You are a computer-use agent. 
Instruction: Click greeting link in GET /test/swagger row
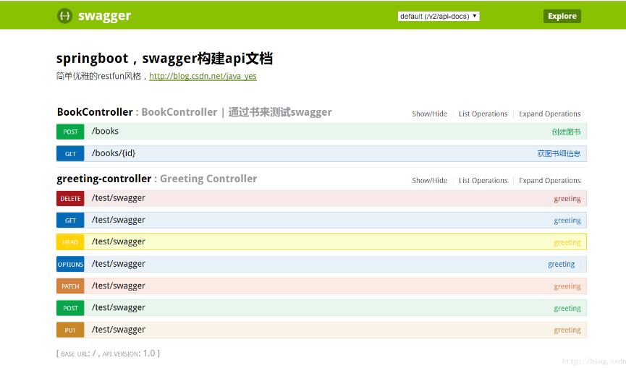(x=567, y=221)
